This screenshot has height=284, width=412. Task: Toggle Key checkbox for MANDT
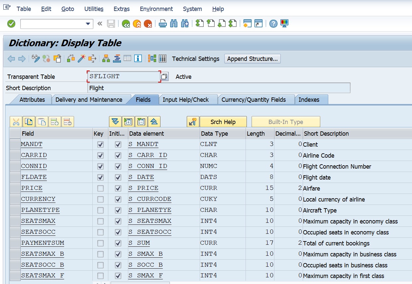(100, 145)
